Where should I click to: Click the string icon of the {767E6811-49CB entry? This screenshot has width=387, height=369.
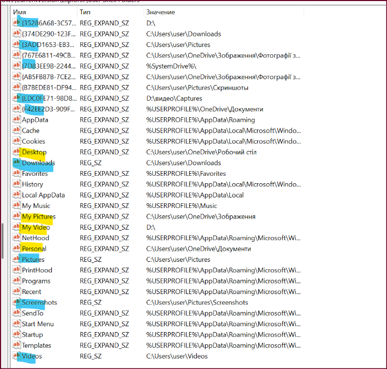(16, 55)
